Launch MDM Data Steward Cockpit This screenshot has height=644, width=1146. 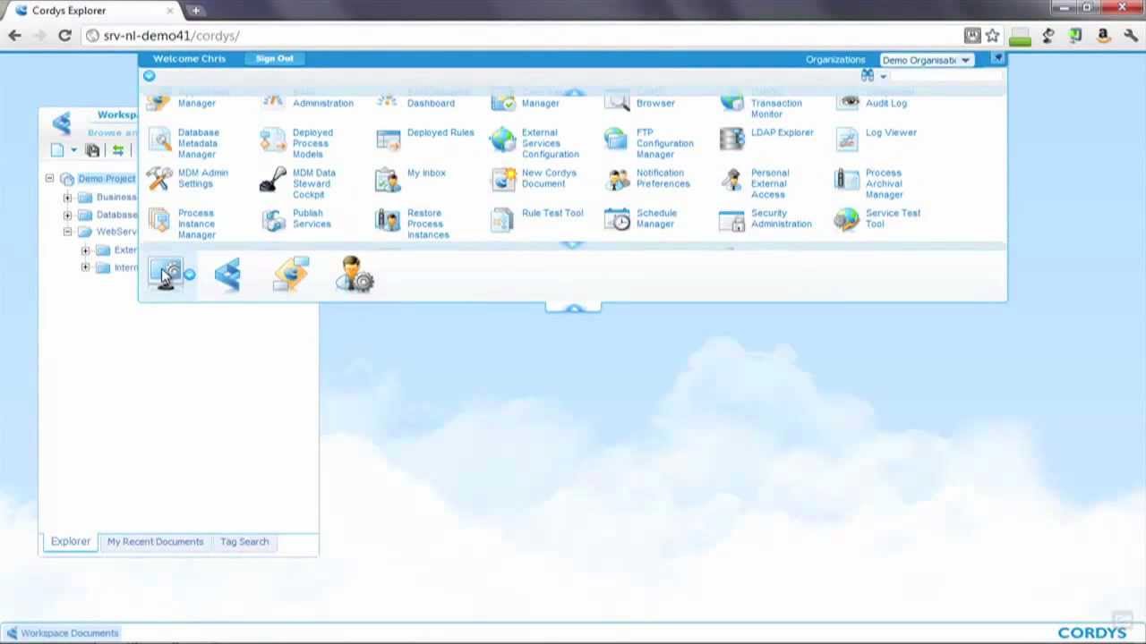pos(273,180)
